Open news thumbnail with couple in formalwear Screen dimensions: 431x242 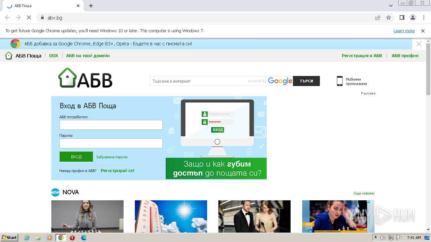click(254, 216)
